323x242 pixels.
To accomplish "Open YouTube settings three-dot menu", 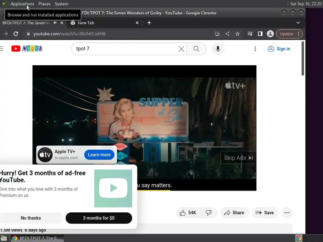I will pyautogui.click(x=255, y=49).
